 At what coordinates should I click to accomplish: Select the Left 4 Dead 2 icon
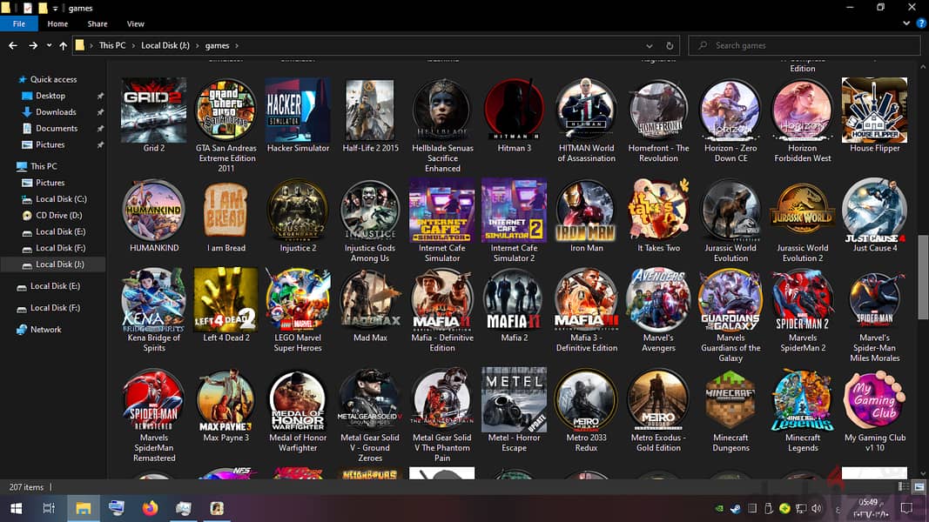pos(226,300)
